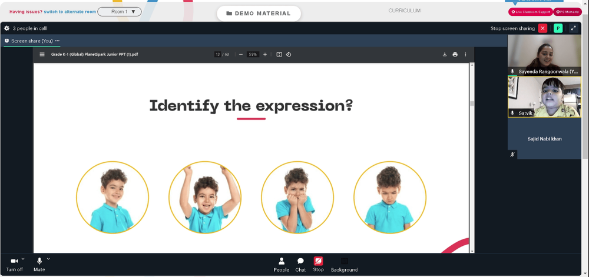This screenshot has height=277, width=589.
Task: Open Background effects
Action: (344, 265)
